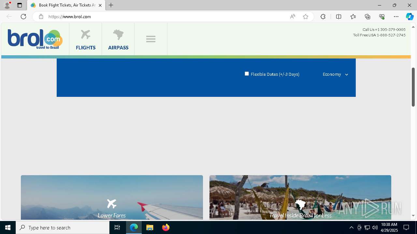This screenshot has width=417, height=234.
Task: Open Travel Inside Brazil for Less card
Action: click(300, 198)
